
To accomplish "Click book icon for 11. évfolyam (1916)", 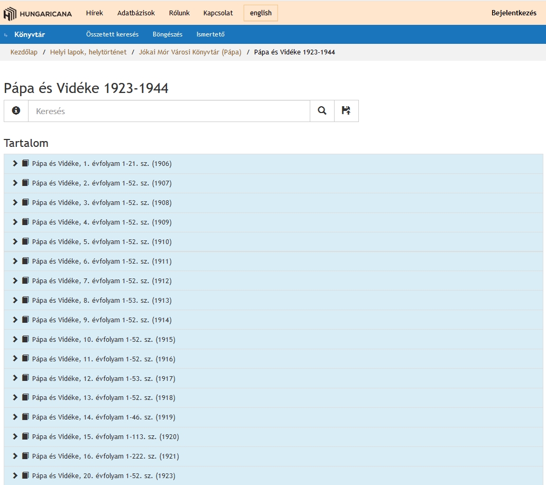I will pyautogui.click(x=25, y=358).
